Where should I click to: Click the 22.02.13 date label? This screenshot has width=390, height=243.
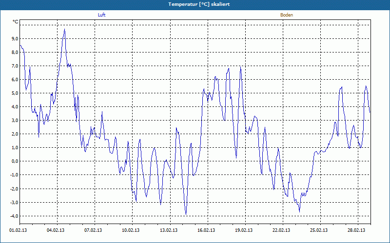(x=281, y=230)
